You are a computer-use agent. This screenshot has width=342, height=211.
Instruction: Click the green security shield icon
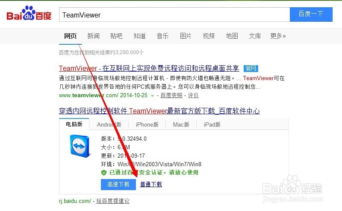click(x=104, y=173)
